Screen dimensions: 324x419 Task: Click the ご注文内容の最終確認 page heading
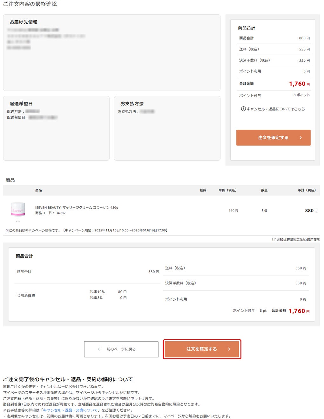30,4
